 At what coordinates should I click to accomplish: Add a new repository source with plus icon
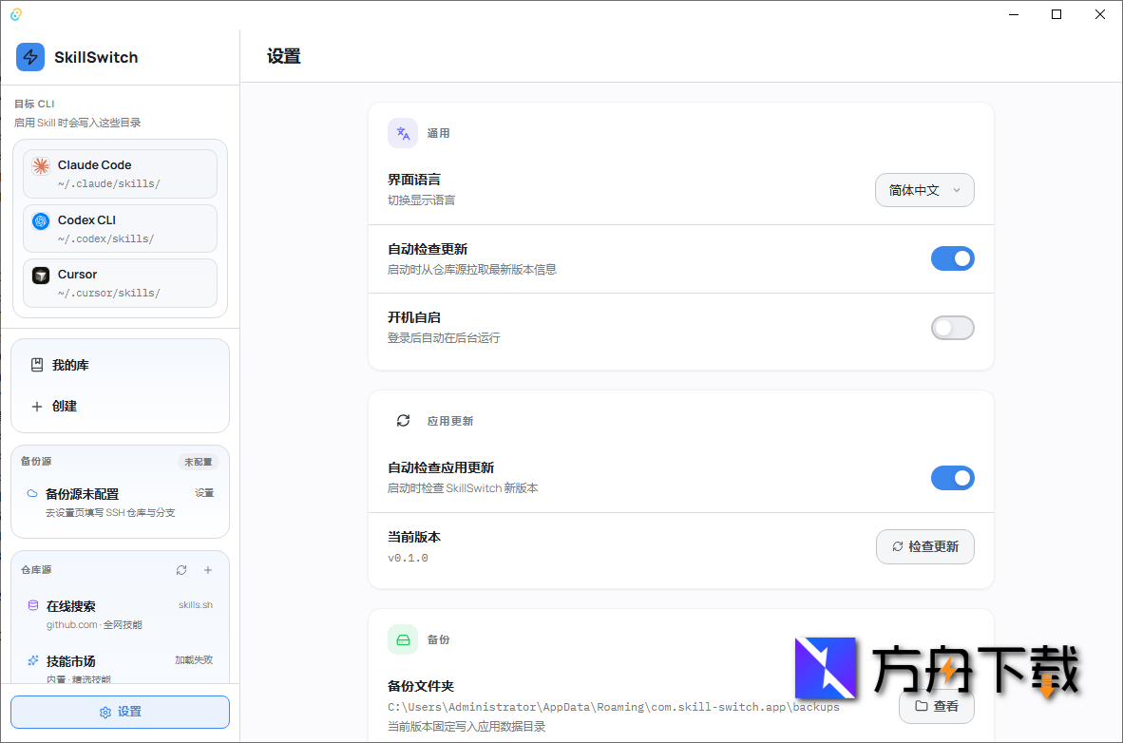[x=207, y=569]
